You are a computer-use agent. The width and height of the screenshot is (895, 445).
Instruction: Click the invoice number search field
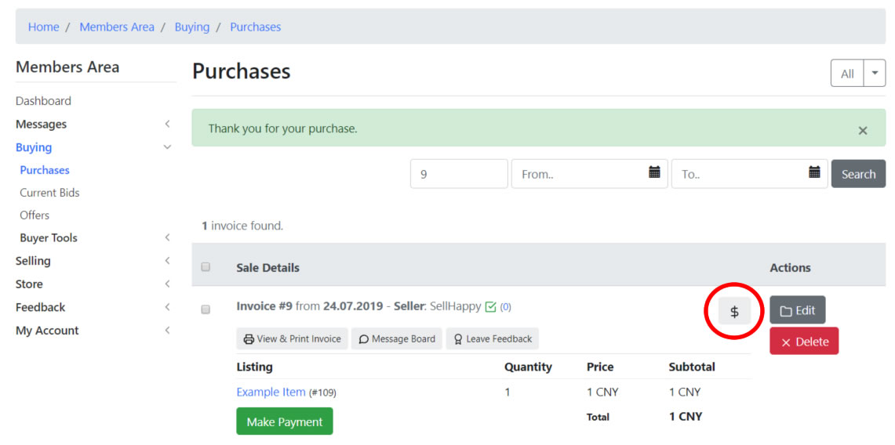[459, 174]
